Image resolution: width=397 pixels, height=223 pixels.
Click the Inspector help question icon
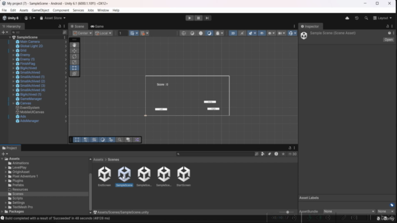389,33
